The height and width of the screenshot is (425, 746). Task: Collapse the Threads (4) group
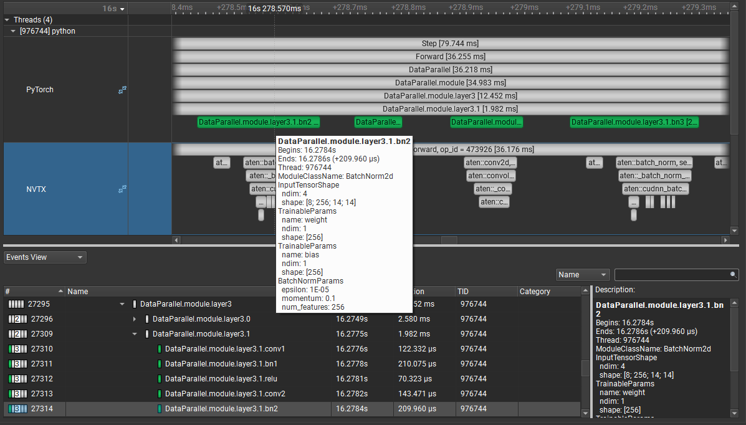6,19
